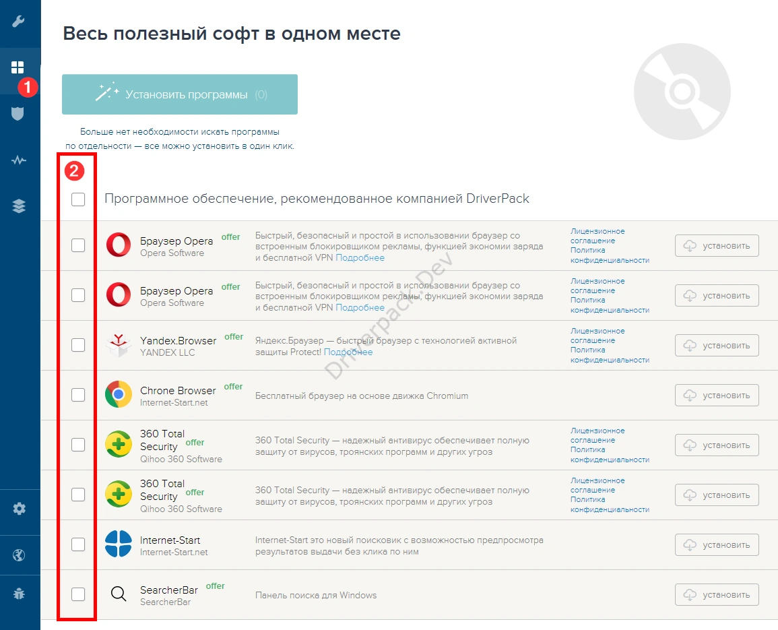Image resolution: width=778 pixels, height=630 pixels.
Task: Open settings gear in the sidebar
Action: tap(20, 509)
